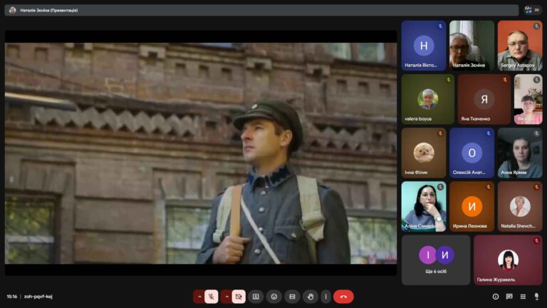
Task: Click mute indicator on Віктор tile
Action: tap(536, 80)
